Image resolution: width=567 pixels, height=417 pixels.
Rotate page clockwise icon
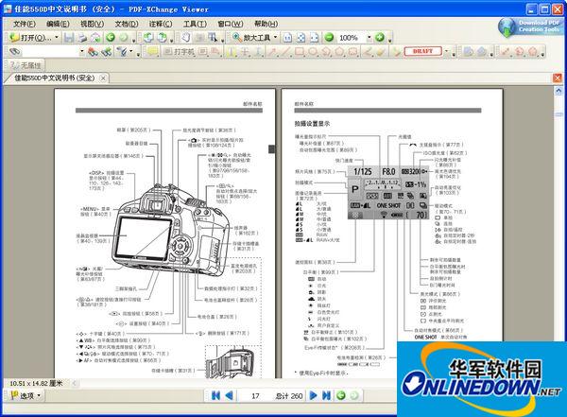[163, 37]
